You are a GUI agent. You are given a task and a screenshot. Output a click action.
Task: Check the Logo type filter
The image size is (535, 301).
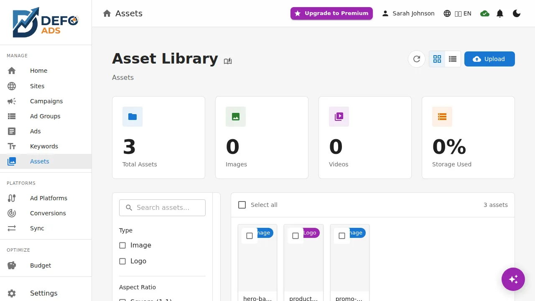click(x=122, y=261)
